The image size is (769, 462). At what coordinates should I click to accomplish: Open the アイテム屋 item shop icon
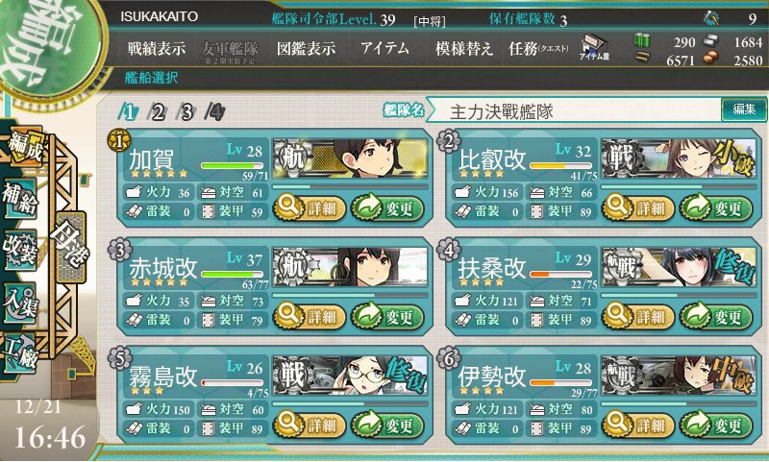tap(594, 47)
